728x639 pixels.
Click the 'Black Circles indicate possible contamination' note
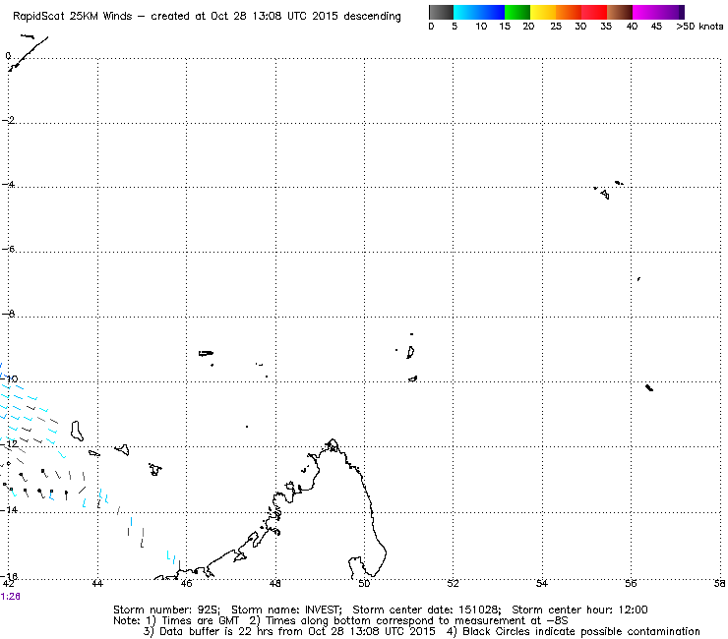(x=580, y=632)
